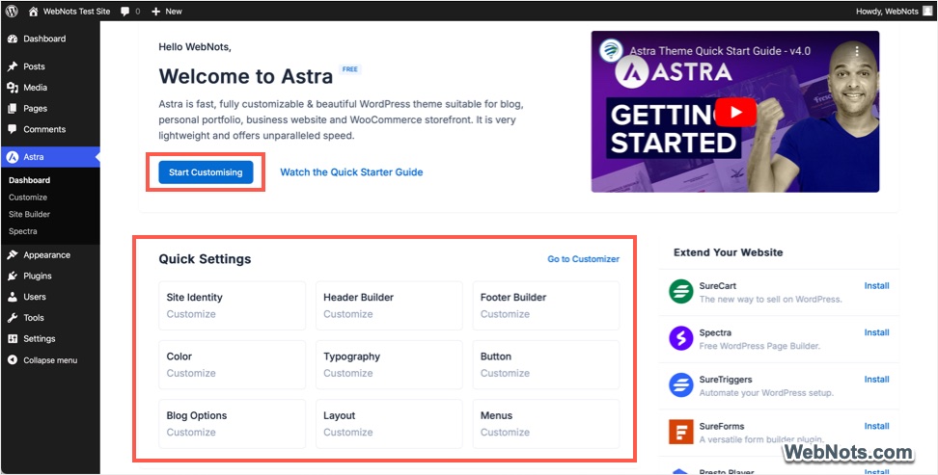Click the WordPress logo icon
This screenshot has width=938, height=475.
[x=12, y=11]
